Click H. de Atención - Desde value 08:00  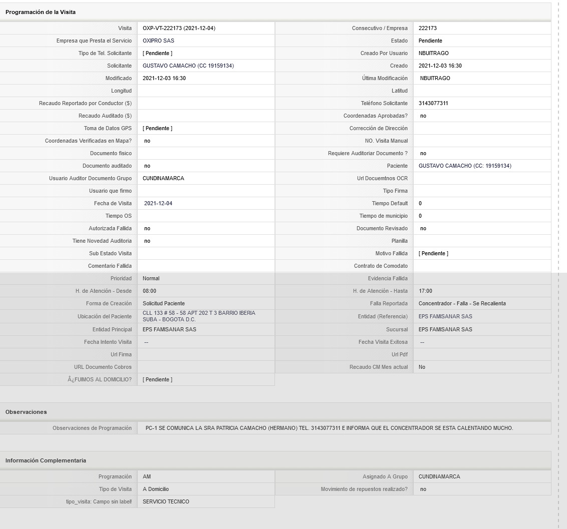pyautogui.click(x=149, y=291)
